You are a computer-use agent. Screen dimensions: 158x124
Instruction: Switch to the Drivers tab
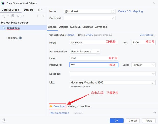(29, 10)
